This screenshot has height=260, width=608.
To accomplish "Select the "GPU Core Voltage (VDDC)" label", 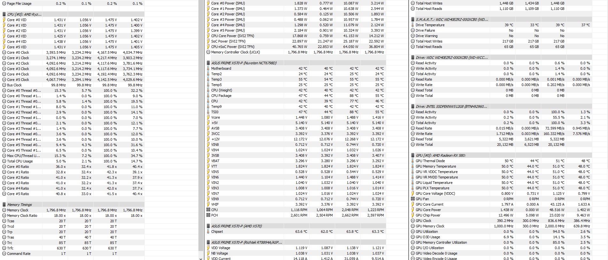I will pyautogui.click(x=435, y=193).
